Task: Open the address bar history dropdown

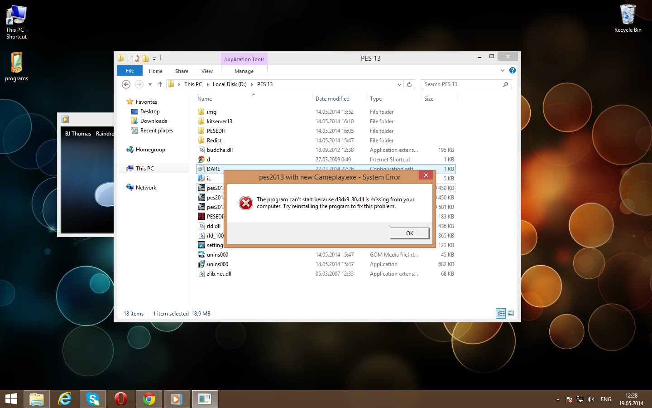Action: point(399,84)
